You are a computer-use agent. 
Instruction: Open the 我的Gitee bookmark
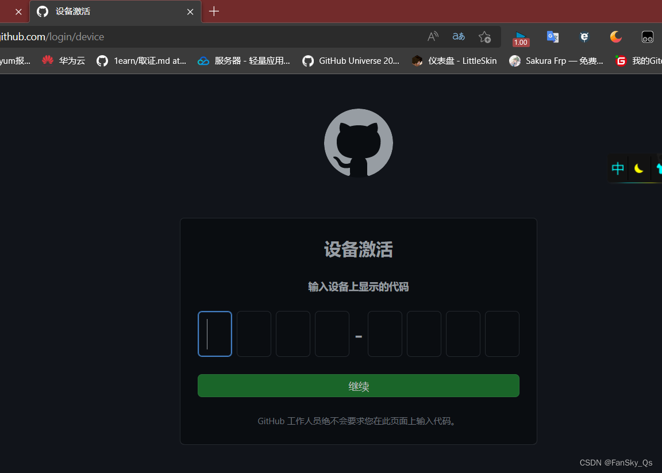[638, 61]
